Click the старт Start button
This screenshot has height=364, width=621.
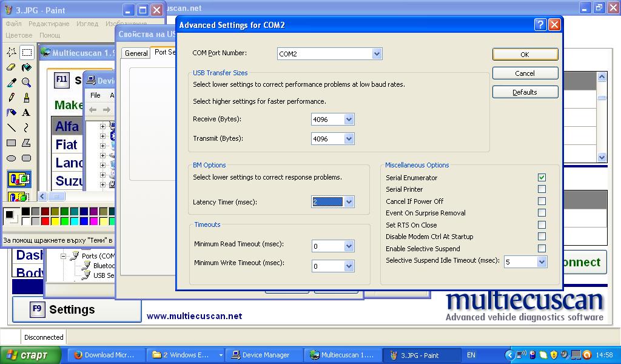(30, 355)
